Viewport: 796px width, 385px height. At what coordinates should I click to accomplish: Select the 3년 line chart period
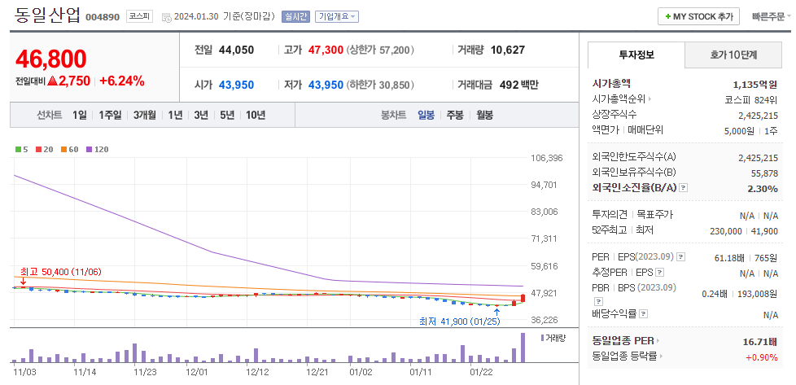coord(201,115)
